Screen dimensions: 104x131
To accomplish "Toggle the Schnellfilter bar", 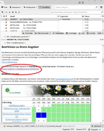I will coord(45,7).
